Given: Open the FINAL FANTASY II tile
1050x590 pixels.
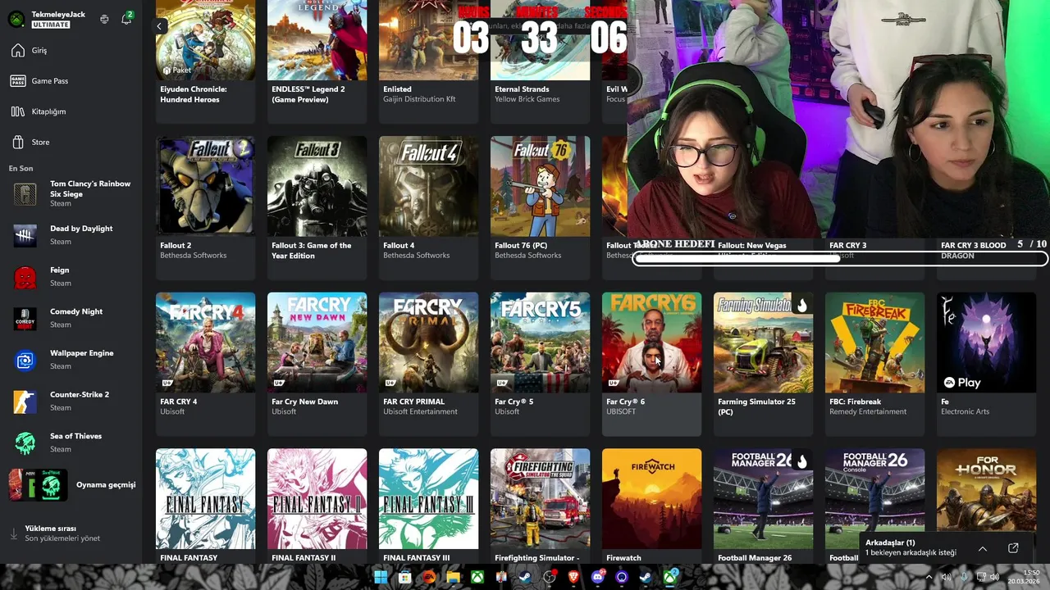Looking at the screenshot, I should pyautogui.click(x=317, y=506).
